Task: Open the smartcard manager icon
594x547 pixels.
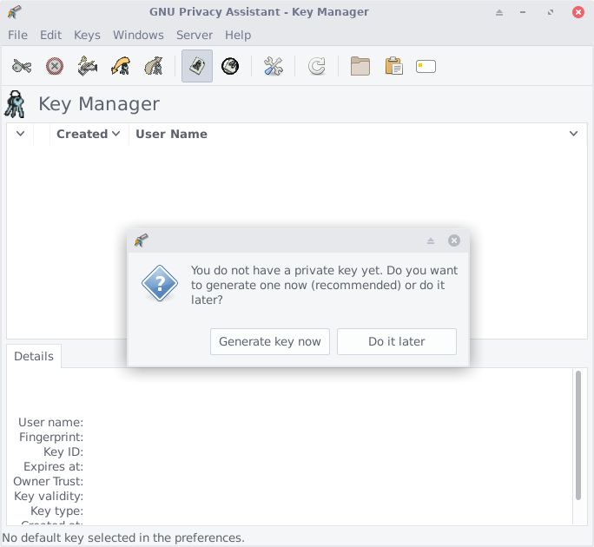Action: point(426,66)
